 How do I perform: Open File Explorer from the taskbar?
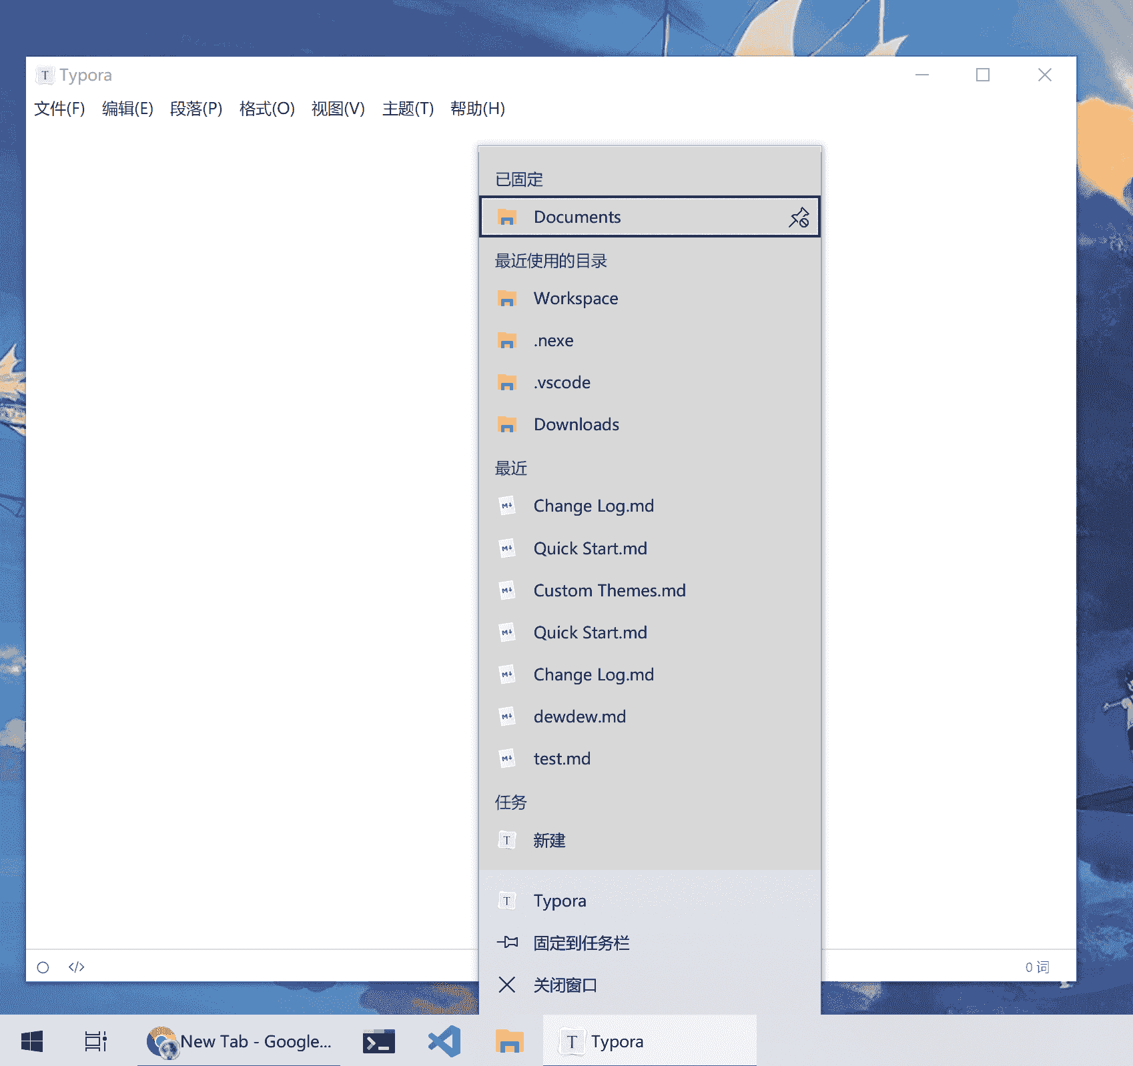[x=508, y=1041]
